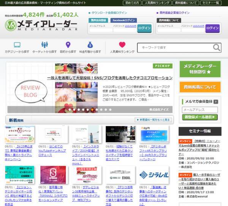Click the facebookログイン button
This screenshot has width=228, height=206.
coord(124,20)
